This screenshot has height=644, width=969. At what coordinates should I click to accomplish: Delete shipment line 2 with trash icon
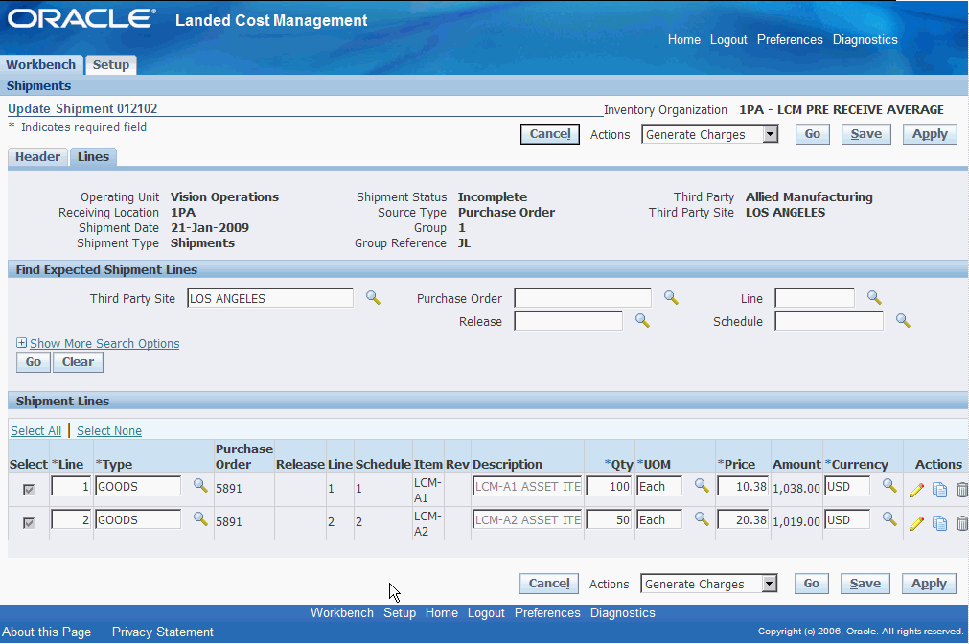pos(961,523)
